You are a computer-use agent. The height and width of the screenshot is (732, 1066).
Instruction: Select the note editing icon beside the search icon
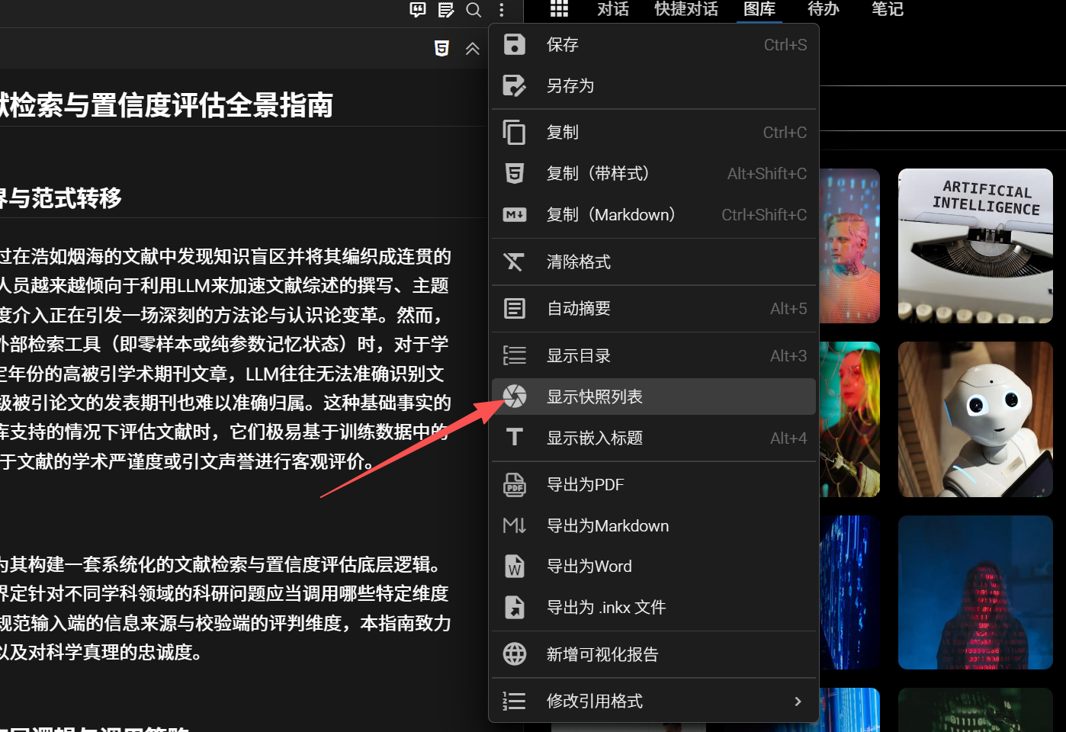point(446,11)
